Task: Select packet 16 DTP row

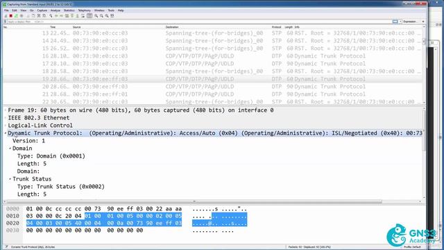Action: click(x=212, y=56)
